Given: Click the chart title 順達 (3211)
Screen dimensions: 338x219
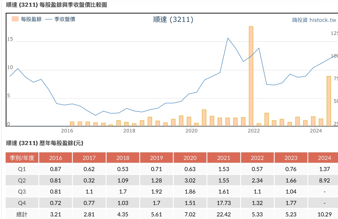Looking at the screenshot, I should [173, 20].
